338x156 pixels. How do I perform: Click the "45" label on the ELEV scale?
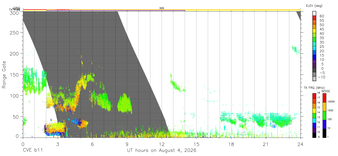point(321,29)
